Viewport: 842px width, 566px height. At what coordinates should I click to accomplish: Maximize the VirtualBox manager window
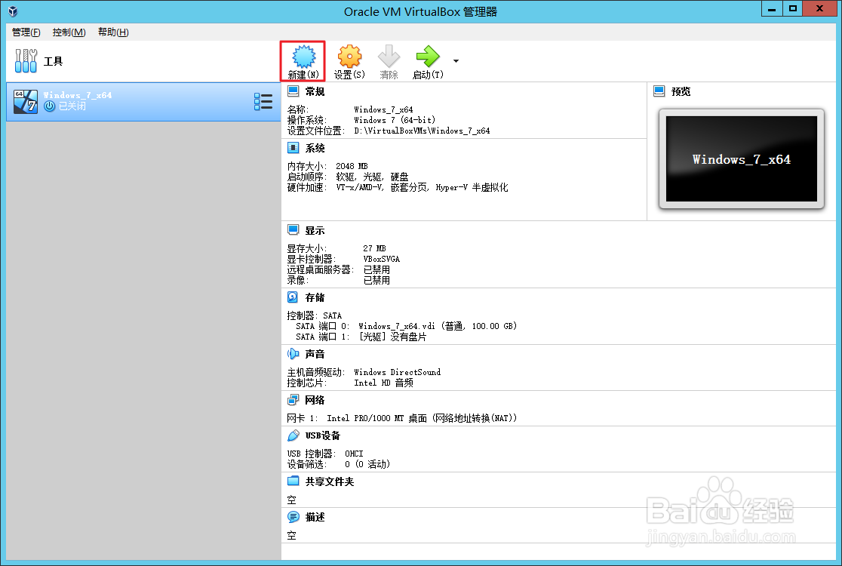[793, 8]
